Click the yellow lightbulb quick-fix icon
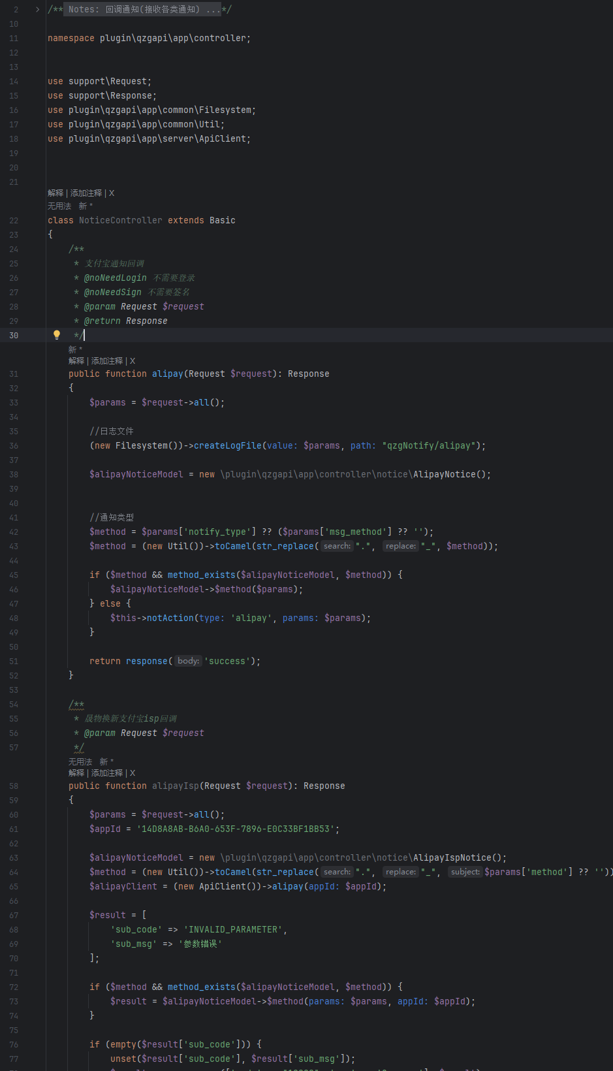613x1071 pixels. [x=57, y=335]
